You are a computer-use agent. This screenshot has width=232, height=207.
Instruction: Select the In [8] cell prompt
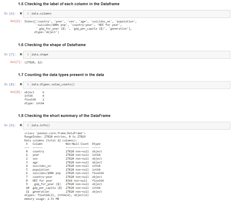[x=10, y=84]
